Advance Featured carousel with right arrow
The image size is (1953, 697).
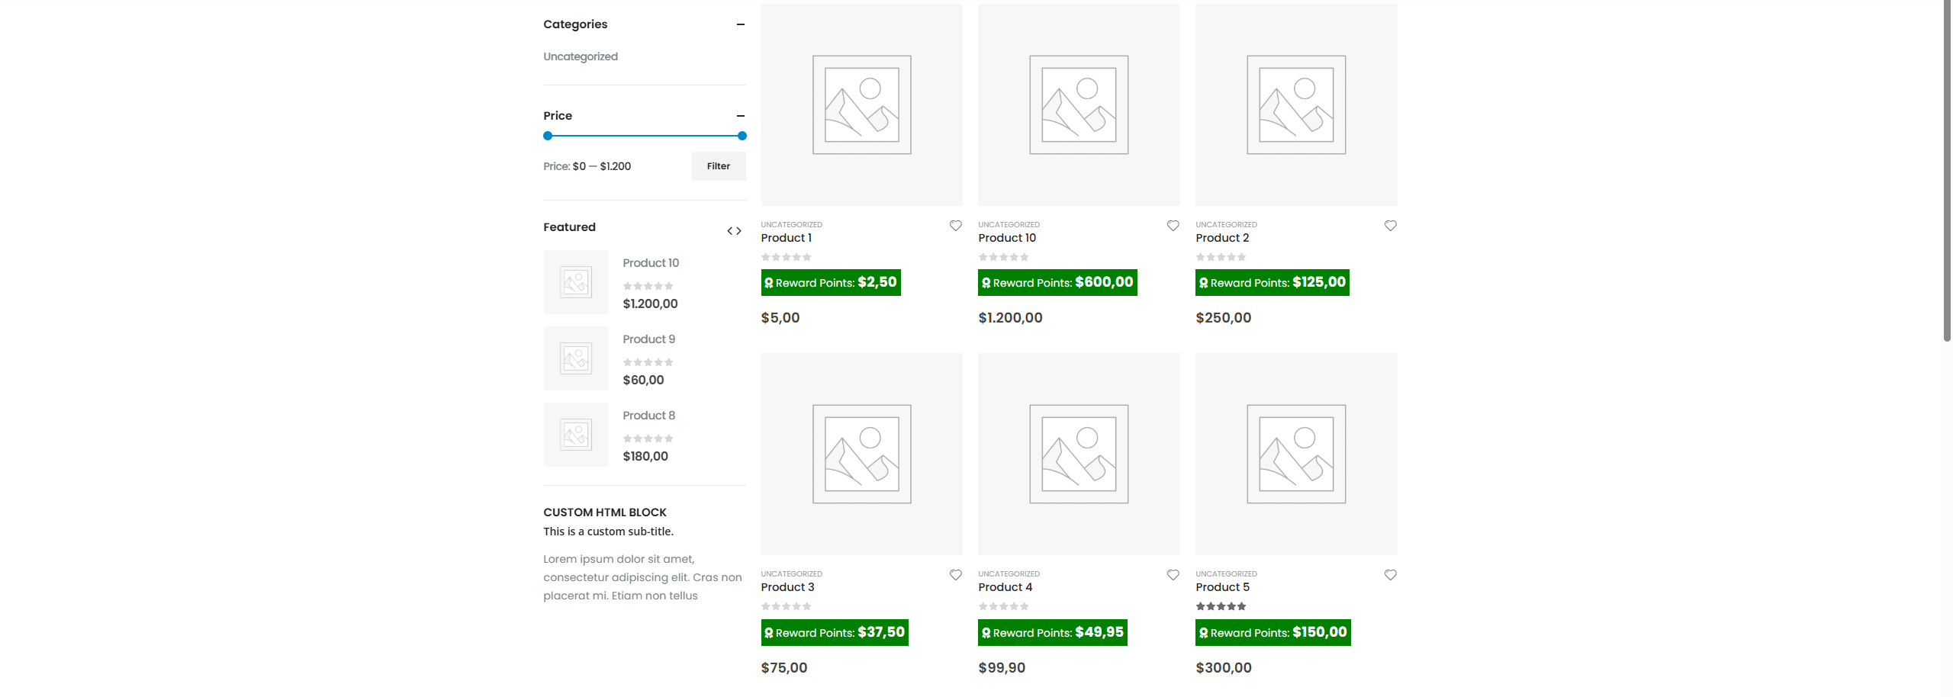(739, 230)
